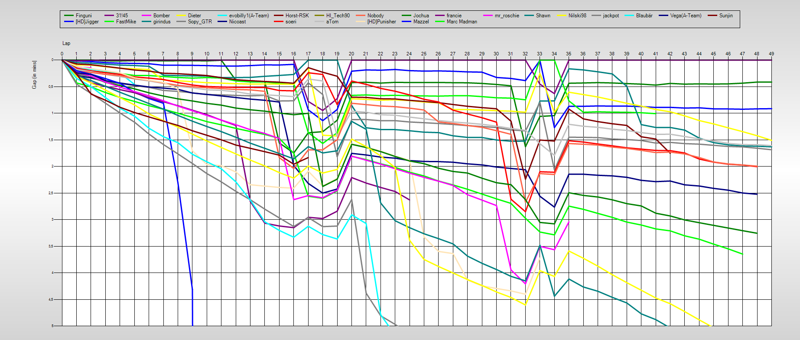Click the Sopy_GTR gray legend swatch

182,22
